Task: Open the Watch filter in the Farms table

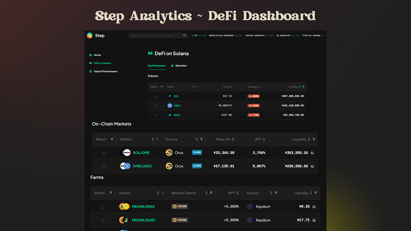Action: coord(111,193)
